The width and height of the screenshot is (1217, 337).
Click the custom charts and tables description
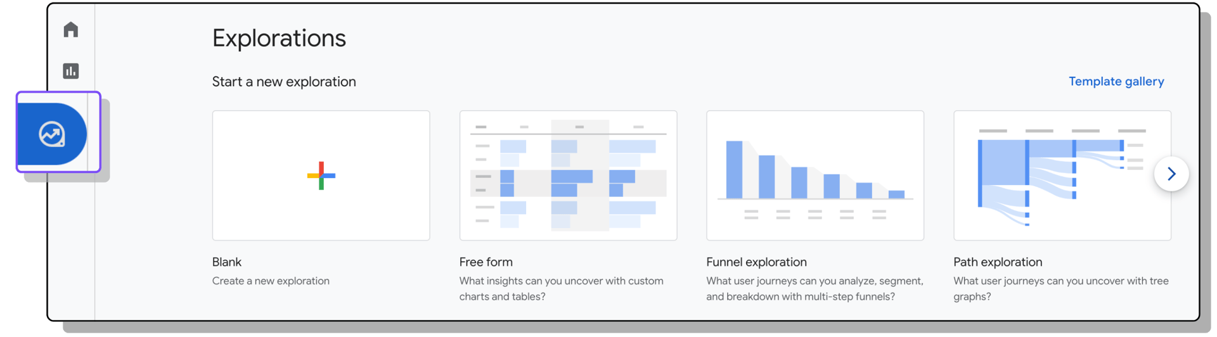pos(562,288)
